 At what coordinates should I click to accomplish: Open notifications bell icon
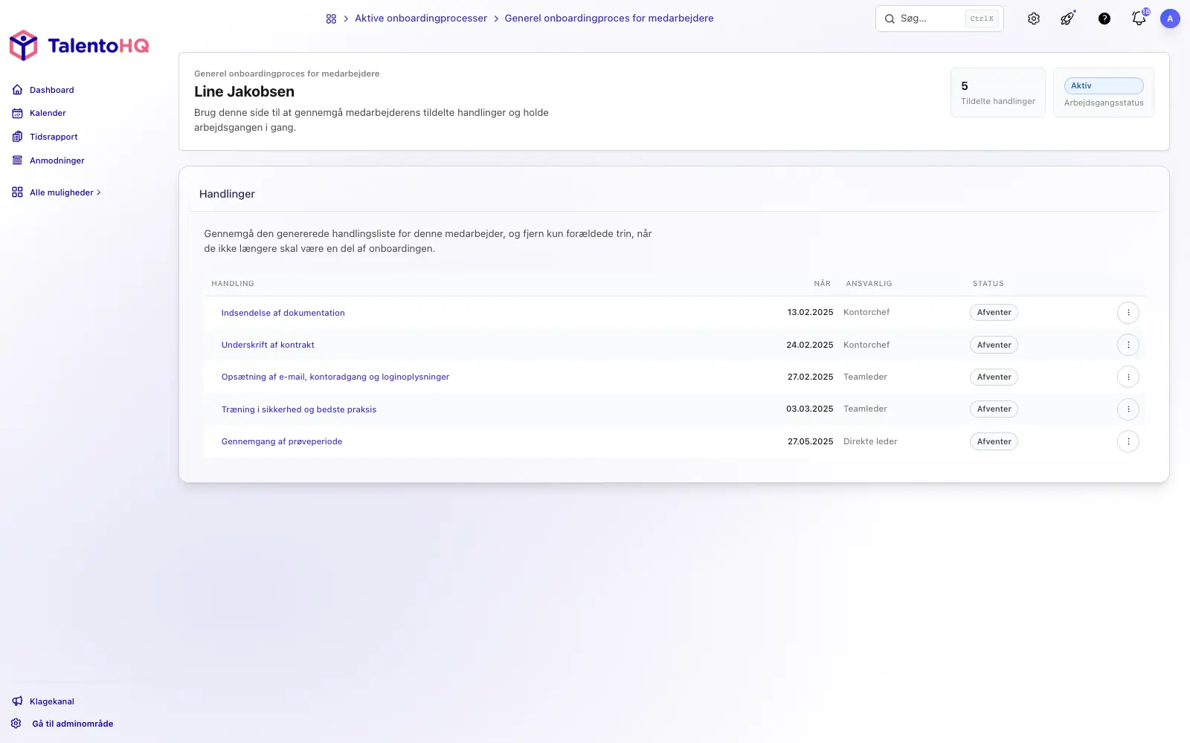pyautogui.click(x=1139, y=18)
